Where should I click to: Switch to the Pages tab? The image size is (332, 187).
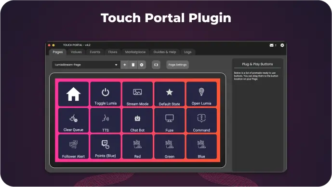click(58, 52)
